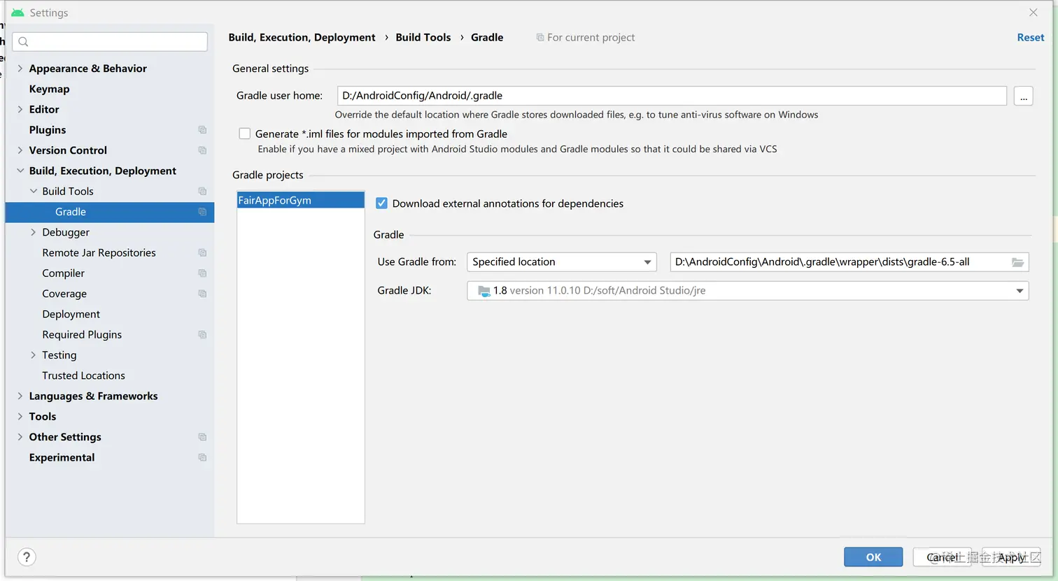Screen dimensions: 1058x581
Task: Select Trusted Locations in the tree
Action: pyautogui.click(x=83, y=376)
